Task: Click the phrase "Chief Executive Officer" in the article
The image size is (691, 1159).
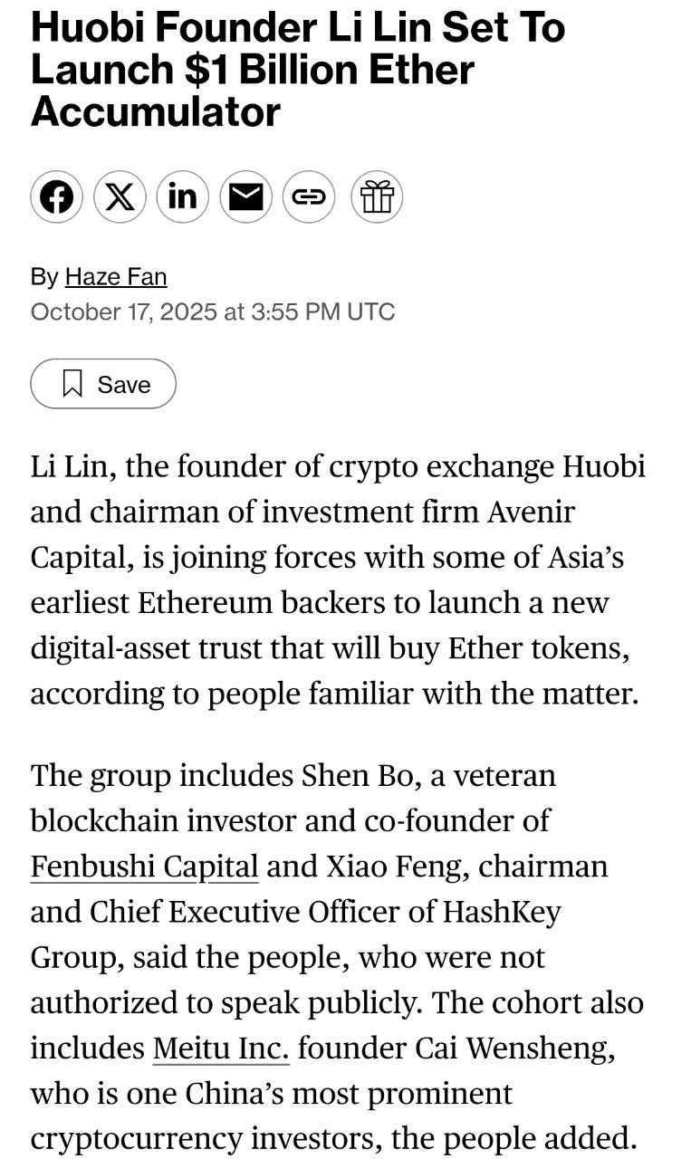Action: 262,912
